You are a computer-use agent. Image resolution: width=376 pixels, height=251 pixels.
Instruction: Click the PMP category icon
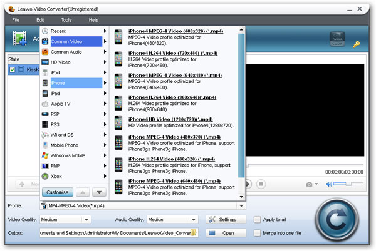(x=45, y=165)
